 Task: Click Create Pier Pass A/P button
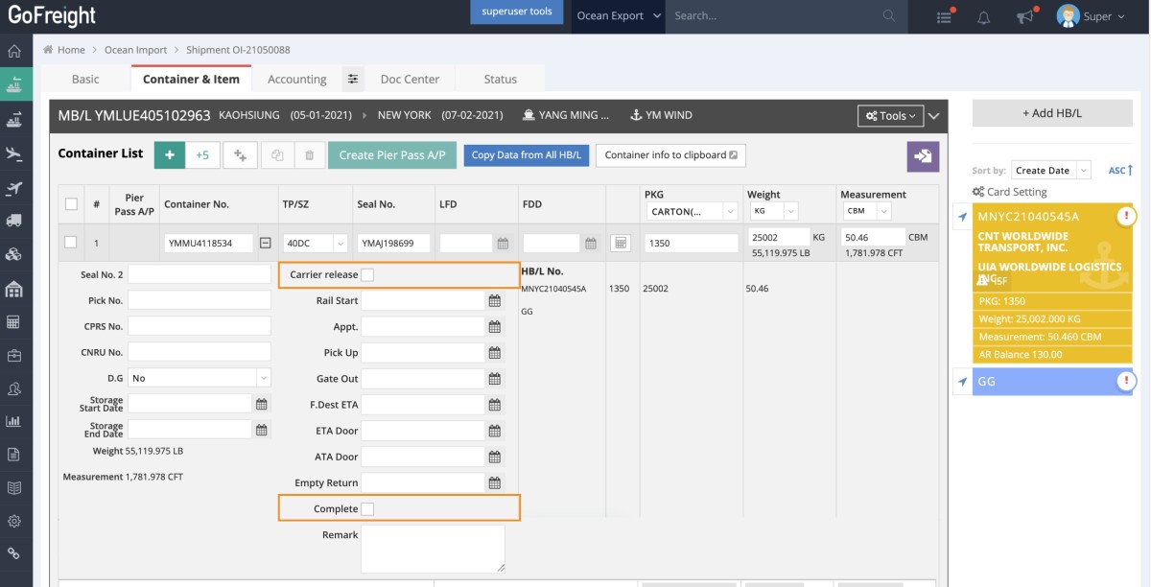coord(391,155)
